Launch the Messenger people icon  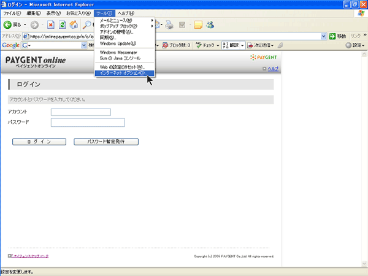click(210, 25)
